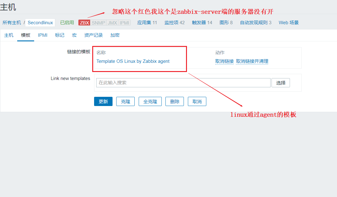Viewport: 337px width, 197px height.
Task: Open template selector with 选择 button
Action: 280,83
